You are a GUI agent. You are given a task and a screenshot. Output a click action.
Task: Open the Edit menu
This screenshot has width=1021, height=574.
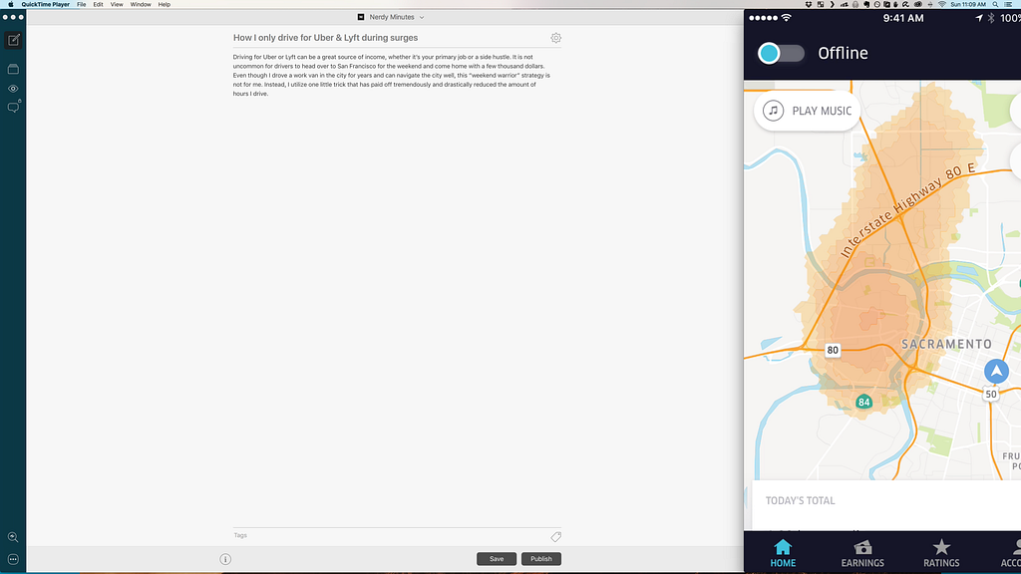pos(98,5)
